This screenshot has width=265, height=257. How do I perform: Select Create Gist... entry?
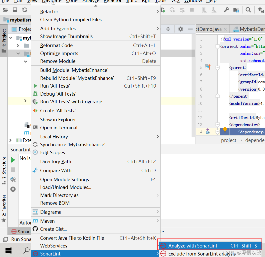pos(96,229)
